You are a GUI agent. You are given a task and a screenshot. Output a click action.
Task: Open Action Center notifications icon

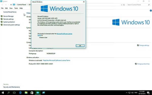click(x=148, y=93)
